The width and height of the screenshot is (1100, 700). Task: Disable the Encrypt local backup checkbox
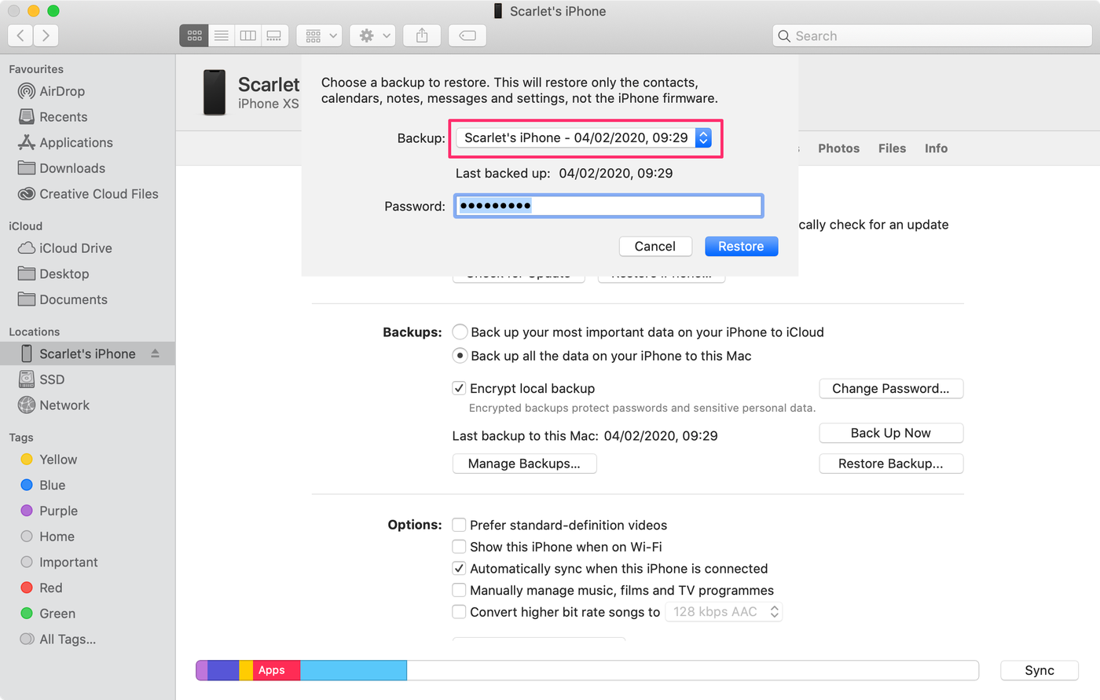point(460,388)
